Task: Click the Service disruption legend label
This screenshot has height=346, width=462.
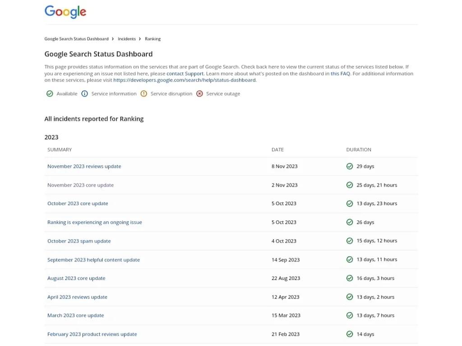Action: click(171, 94)
